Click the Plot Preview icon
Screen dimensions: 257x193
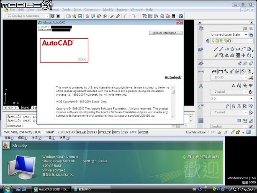(93, 16)
